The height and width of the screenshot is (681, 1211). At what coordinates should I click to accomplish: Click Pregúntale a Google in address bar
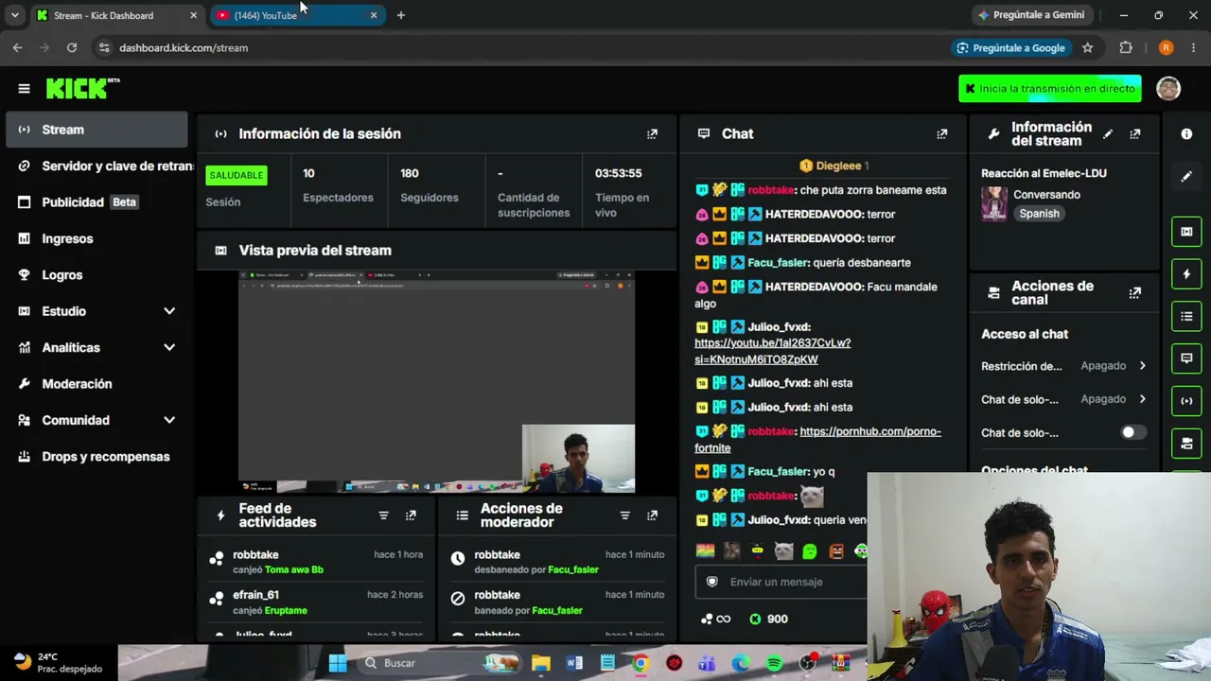coord(1010,47)
